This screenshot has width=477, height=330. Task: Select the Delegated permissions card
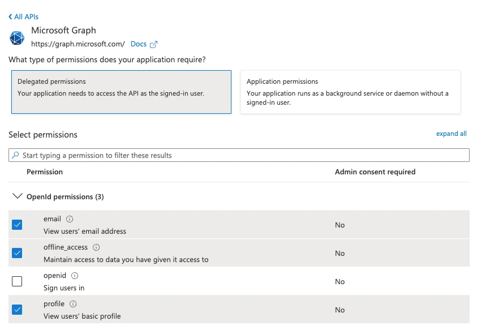(122, 92)
